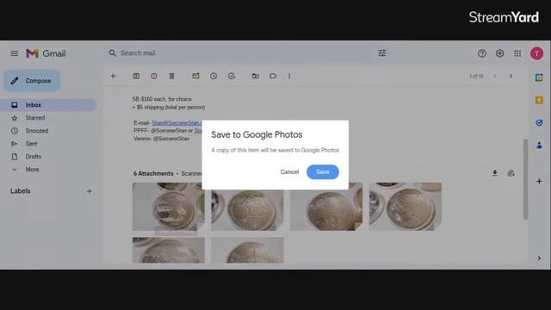Open search filter options icon
Viewport: 551px width, 310px height.
[382, 53]
